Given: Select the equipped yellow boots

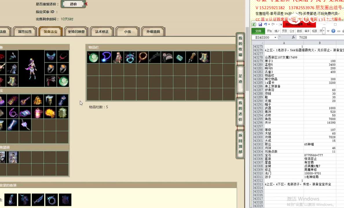Looking at the screenshot, I should [x=12, y=81].
